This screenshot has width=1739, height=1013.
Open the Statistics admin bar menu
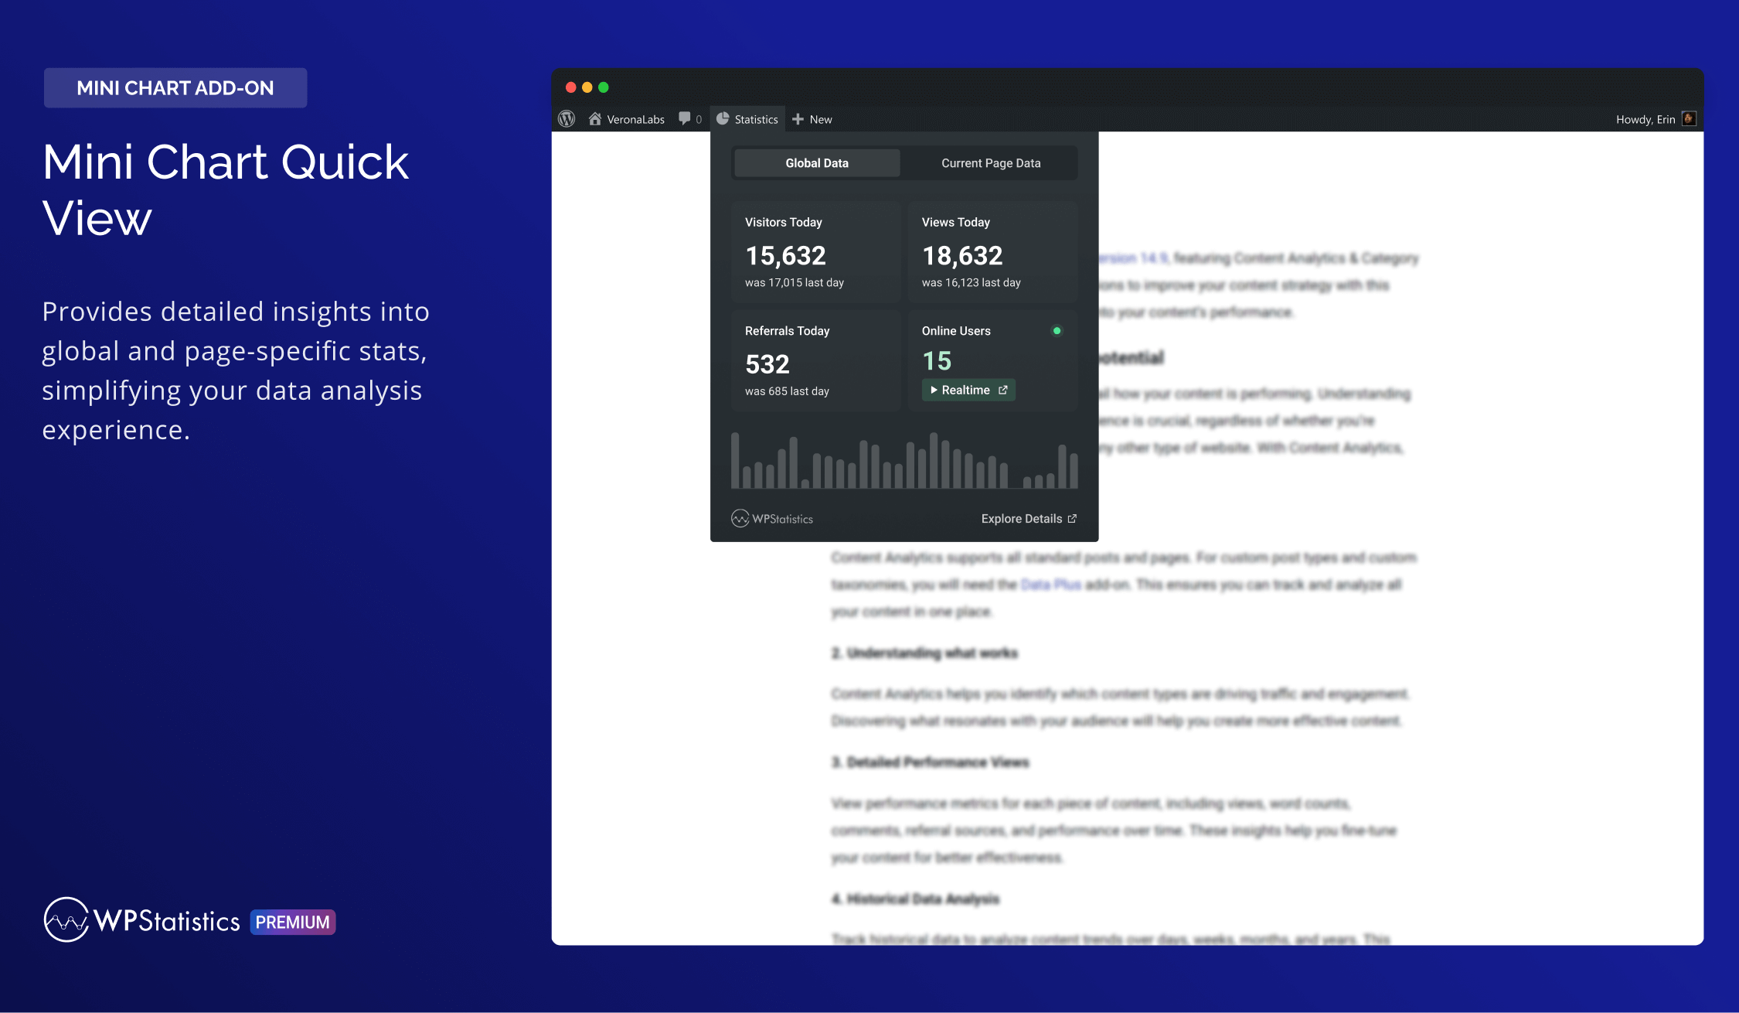747,119
